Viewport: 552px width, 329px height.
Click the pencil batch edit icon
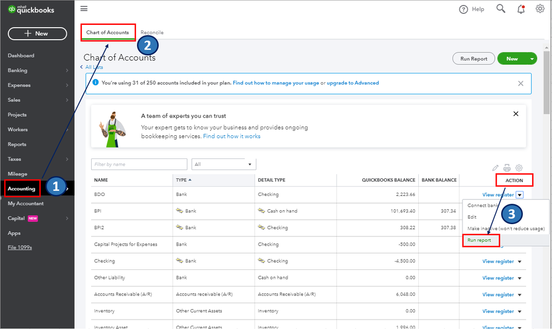click(495, 168)
